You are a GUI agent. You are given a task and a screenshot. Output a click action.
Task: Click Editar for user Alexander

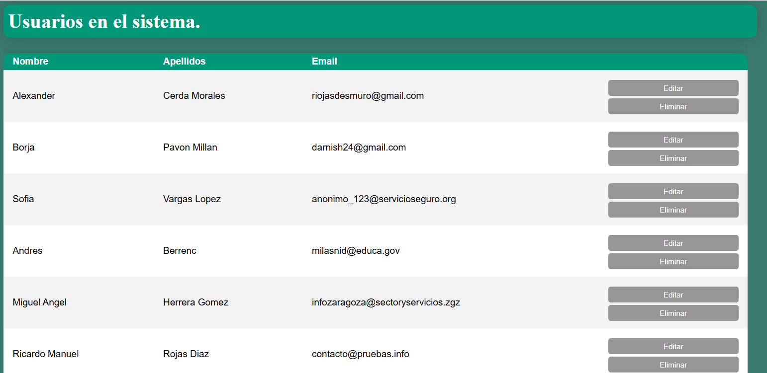(x=673, y=88)
